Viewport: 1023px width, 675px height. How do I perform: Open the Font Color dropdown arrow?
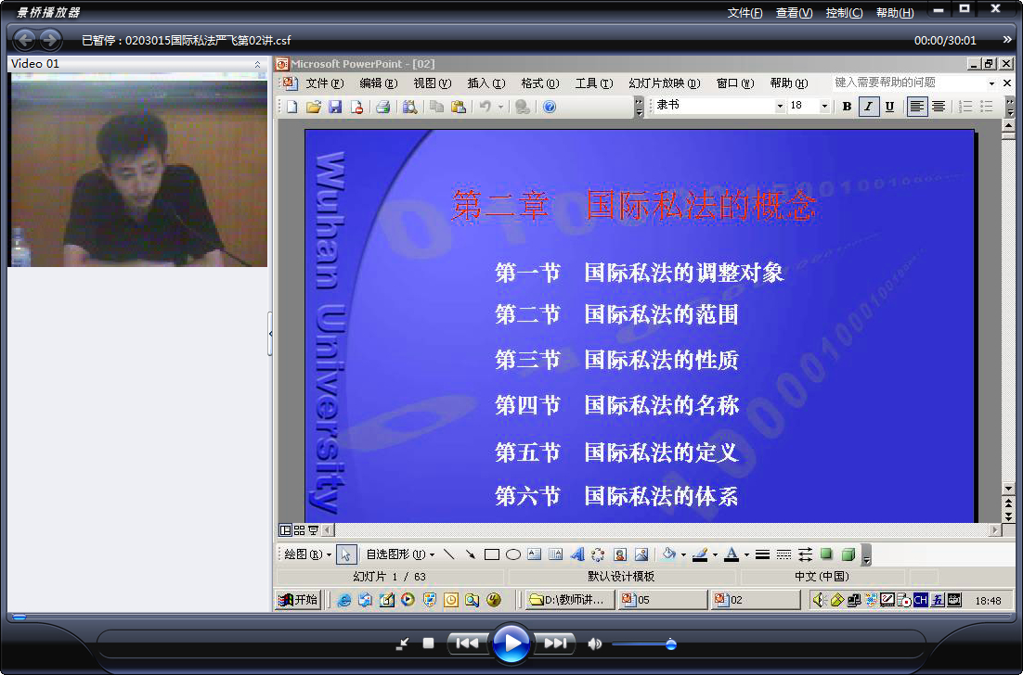tap(746, 554)
